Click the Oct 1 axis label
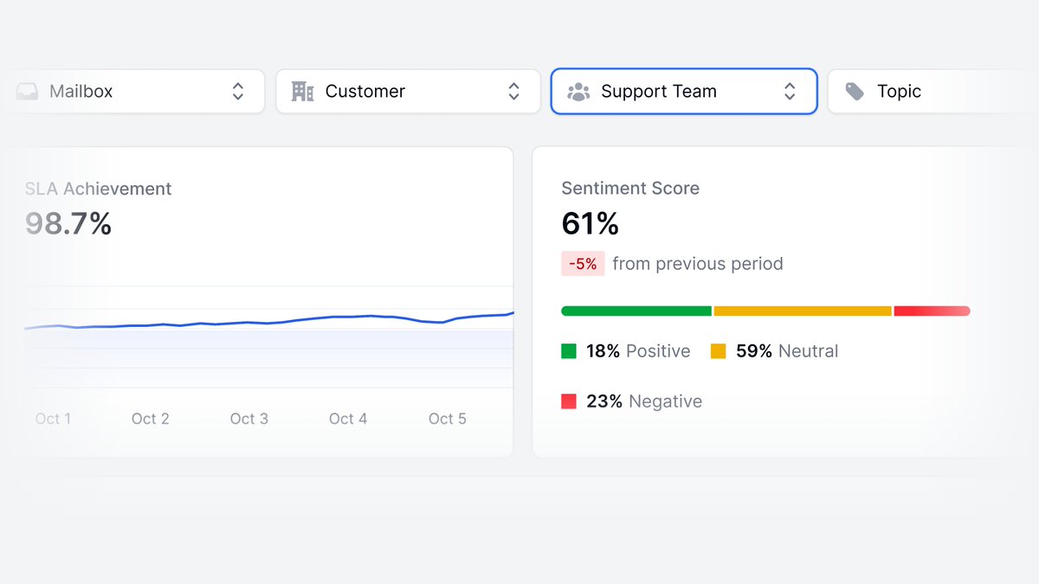 (53, 419)
